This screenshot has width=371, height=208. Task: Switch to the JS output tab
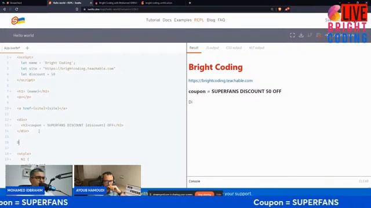point(212,48)
